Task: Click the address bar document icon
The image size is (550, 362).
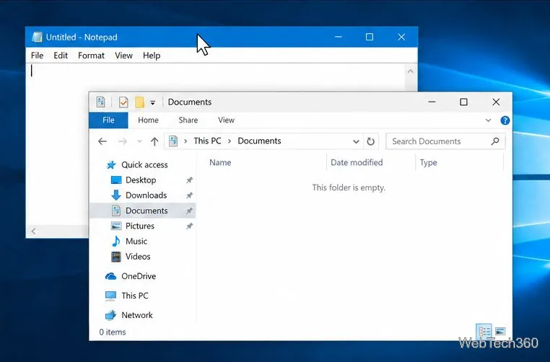Action: (x=173, y=141)
